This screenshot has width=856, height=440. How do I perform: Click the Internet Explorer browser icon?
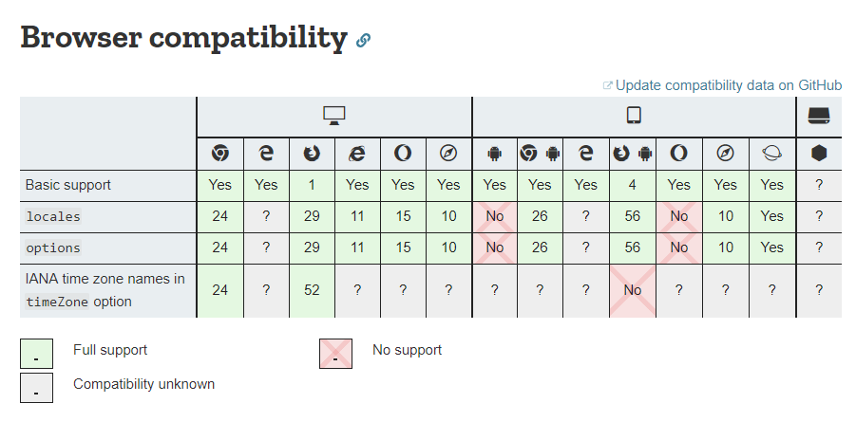click(357, 153)
